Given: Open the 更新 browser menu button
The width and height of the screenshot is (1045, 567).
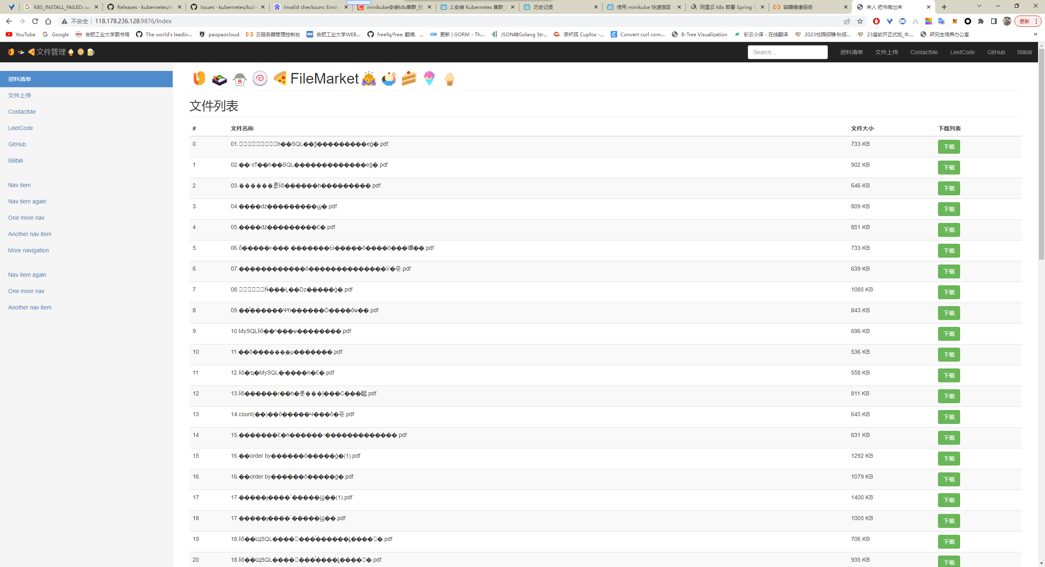Looking at the screenshot, I should (1028, 21).
